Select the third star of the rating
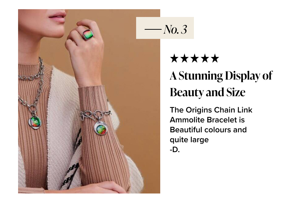The height and width of the screenshot is (208, 285). click(195, 58)
